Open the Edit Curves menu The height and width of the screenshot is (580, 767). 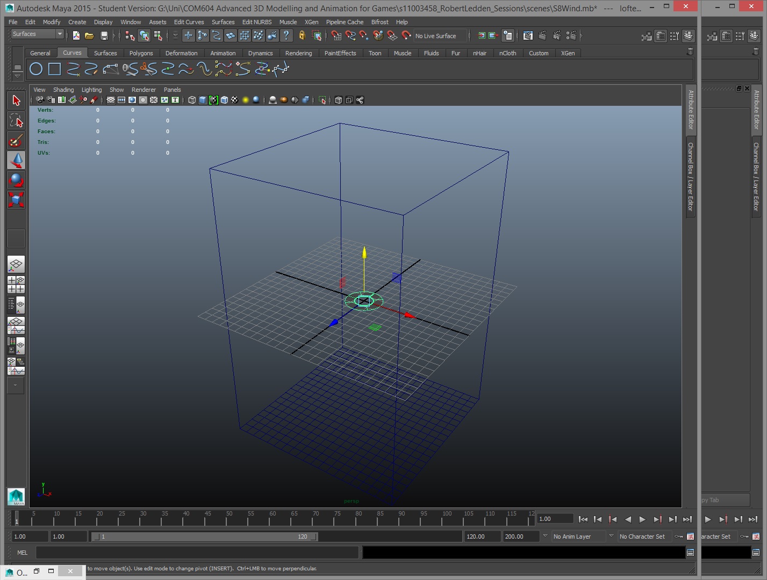189,22
